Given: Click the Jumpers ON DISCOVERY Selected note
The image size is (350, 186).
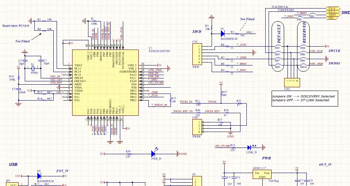Looking at the screenshot, I should pos(303,97).
